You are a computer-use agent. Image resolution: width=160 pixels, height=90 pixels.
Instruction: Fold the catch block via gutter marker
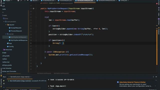[x=36, y=52]
